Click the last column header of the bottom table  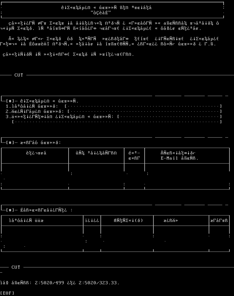[x=219, y=220]
